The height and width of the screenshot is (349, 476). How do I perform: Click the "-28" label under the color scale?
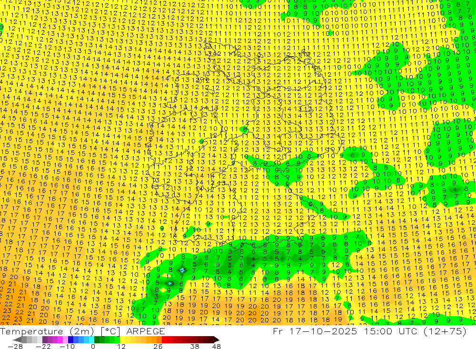(x=15, y=346)
